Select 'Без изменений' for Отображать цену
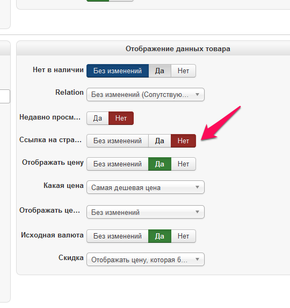290x308 pixels. pyautogui.click(x=118, y=164)
